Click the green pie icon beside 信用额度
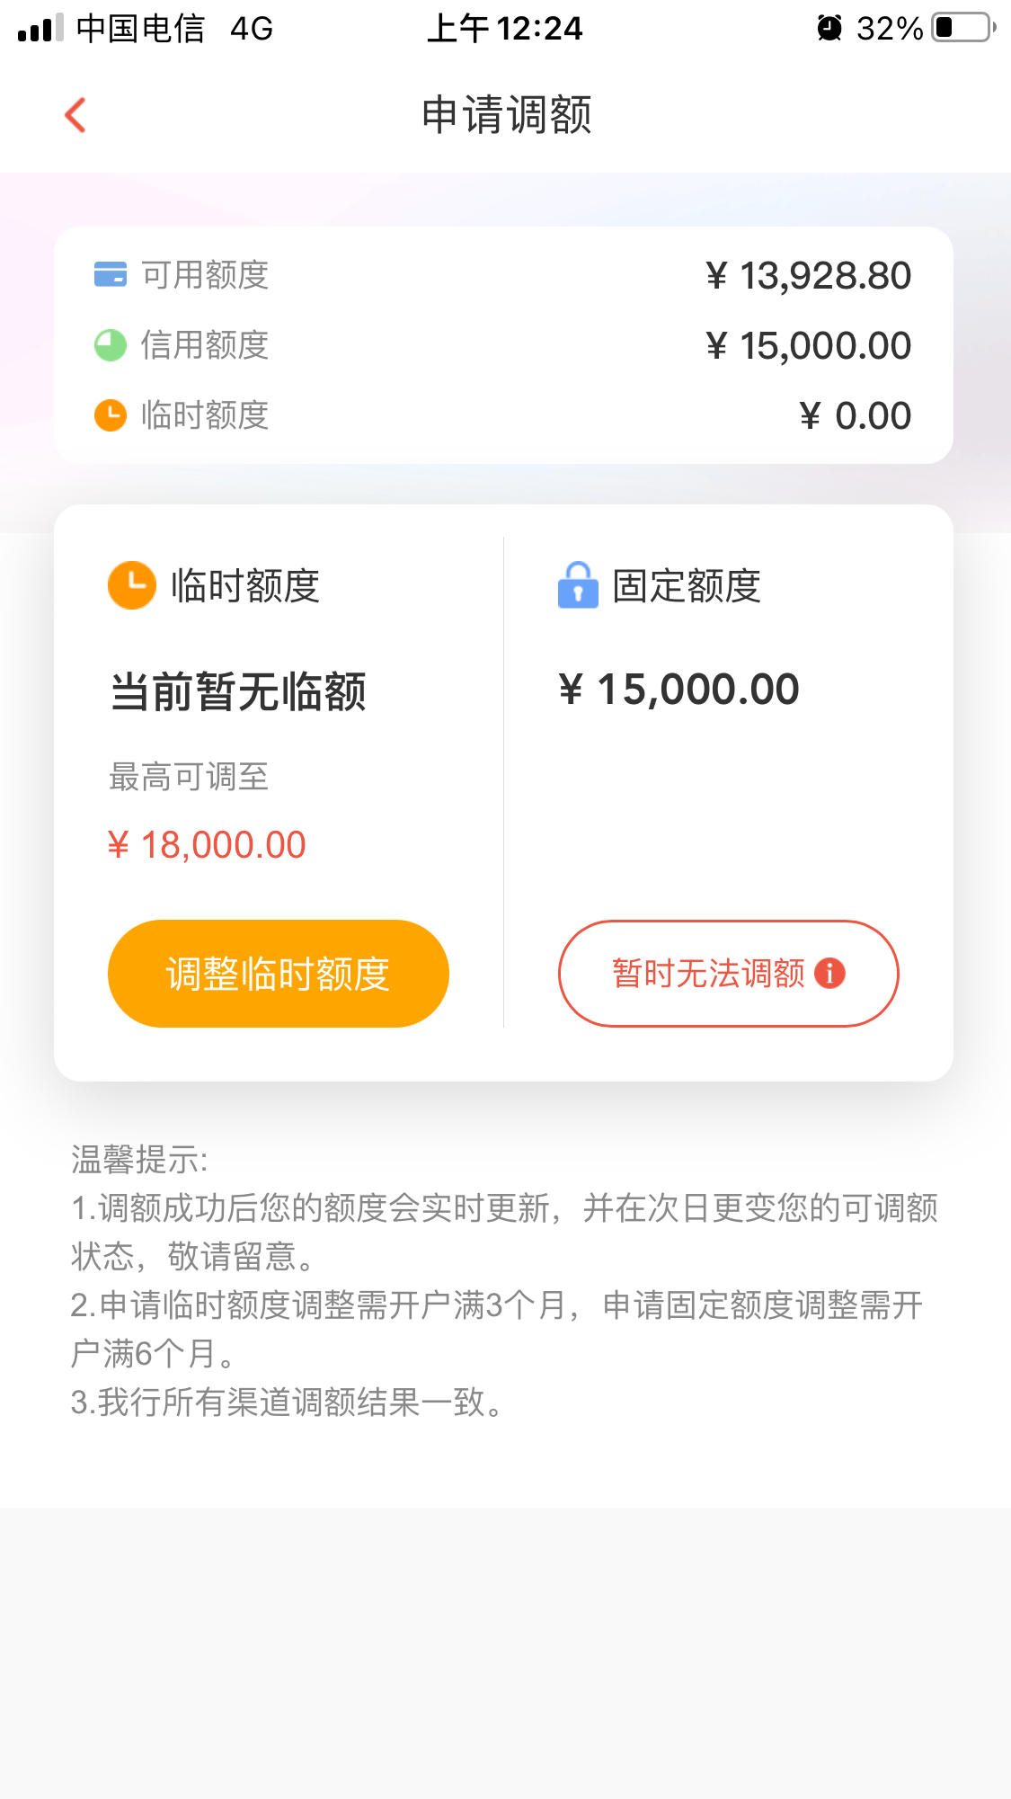Image resolution: width=1011 pixels, height=1799 pixels. pyautogui.click(x=111, y=345)
